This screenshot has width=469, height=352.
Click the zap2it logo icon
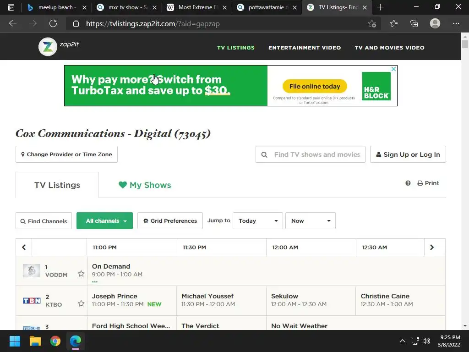48,47
